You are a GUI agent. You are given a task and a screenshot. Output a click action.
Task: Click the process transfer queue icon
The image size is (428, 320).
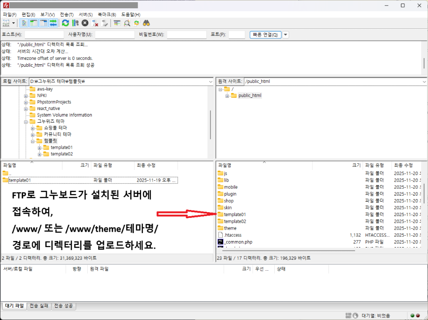75,23
